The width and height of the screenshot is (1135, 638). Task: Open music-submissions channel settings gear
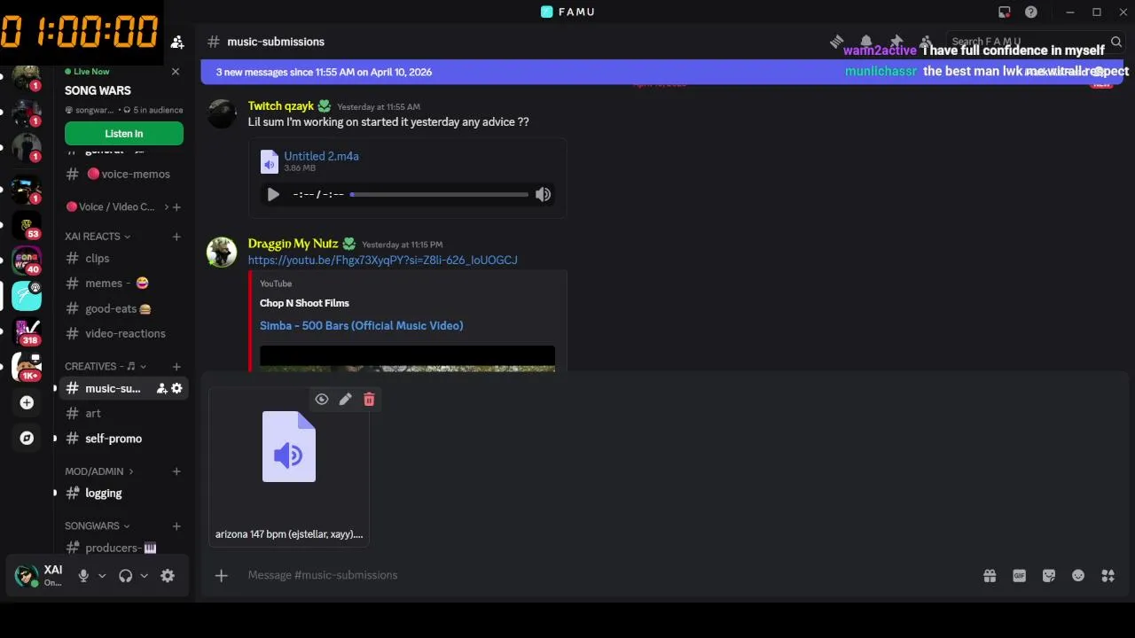click(176, 388)
